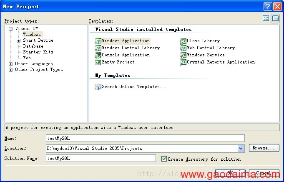The height and width of the screenshot is (182, 284).
Task: Select the Smart Device project type
Action: coord(38,40)
